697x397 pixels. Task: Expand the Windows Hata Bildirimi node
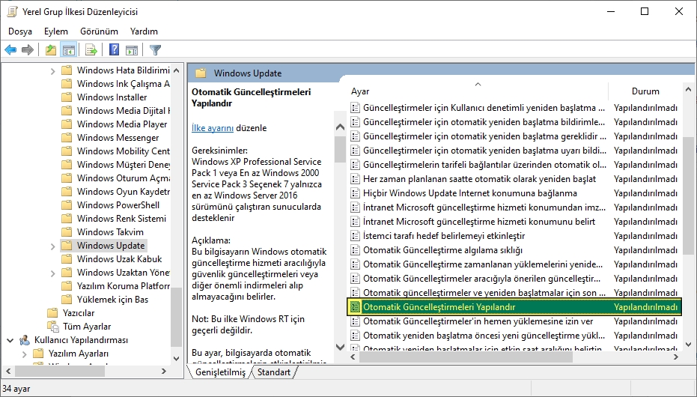[x=52, y=70]
